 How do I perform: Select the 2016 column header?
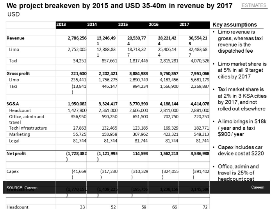153,25
